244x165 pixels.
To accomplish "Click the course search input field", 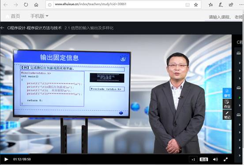I will tap(225, 17).
